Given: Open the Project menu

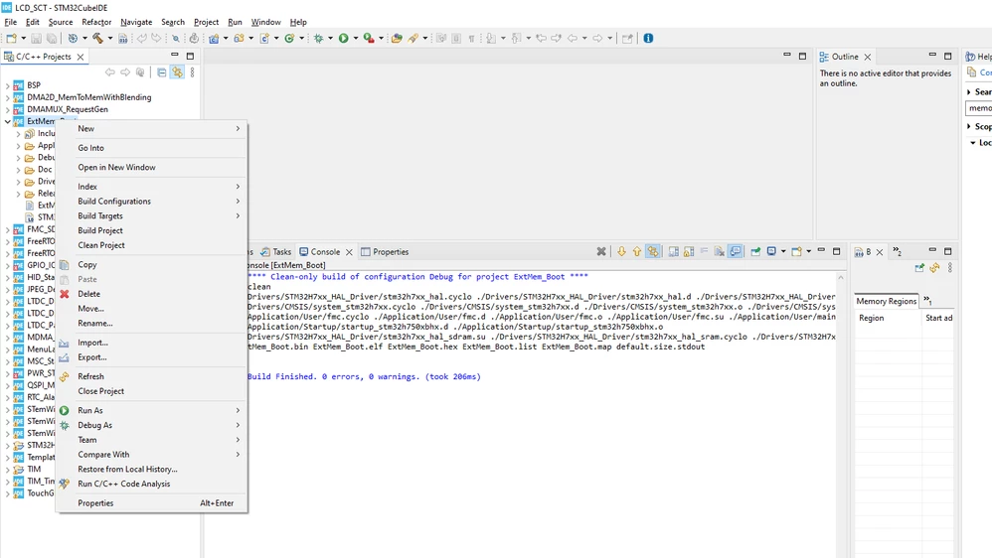Looking at the screenshot, I should [x=206, y=22].
